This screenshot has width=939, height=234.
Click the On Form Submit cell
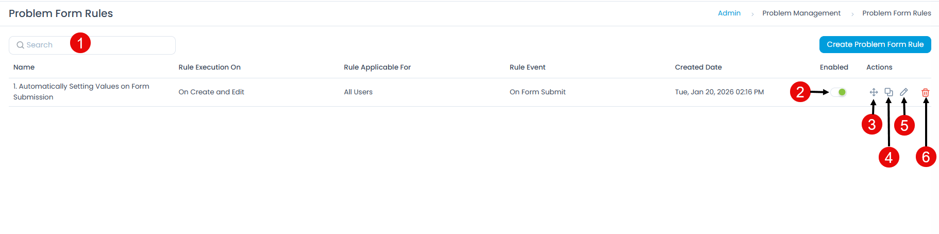537,92
